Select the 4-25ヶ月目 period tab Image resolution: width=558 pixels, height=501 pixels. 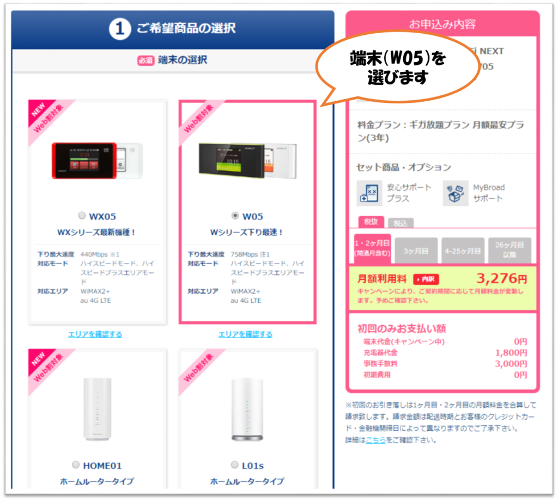click(x=463, y=250)
